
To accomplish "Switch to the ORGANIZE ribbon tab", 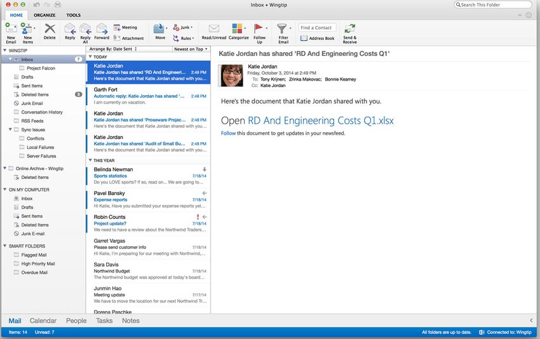I will click(x=44, y=15).
